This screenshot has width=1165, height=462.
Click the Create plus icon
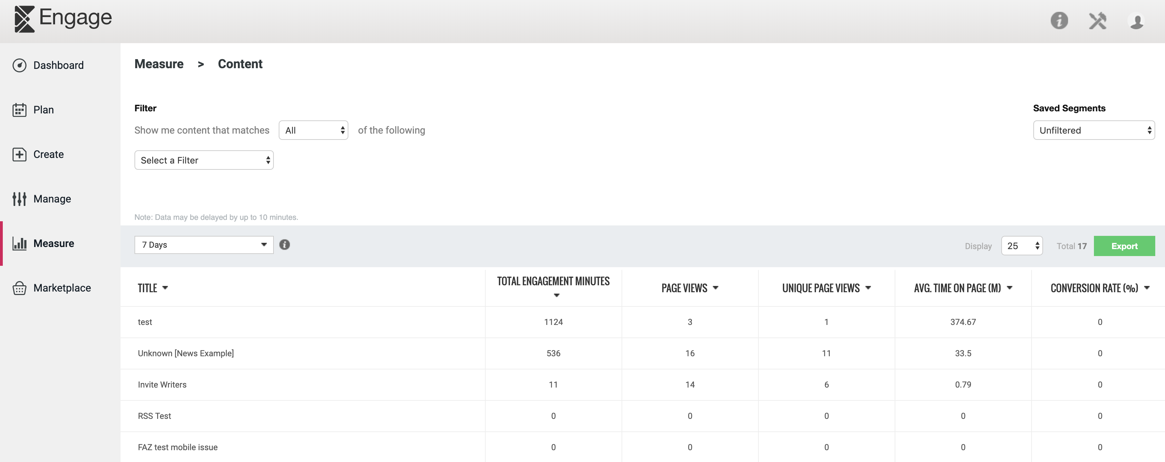tap(20, 154)
